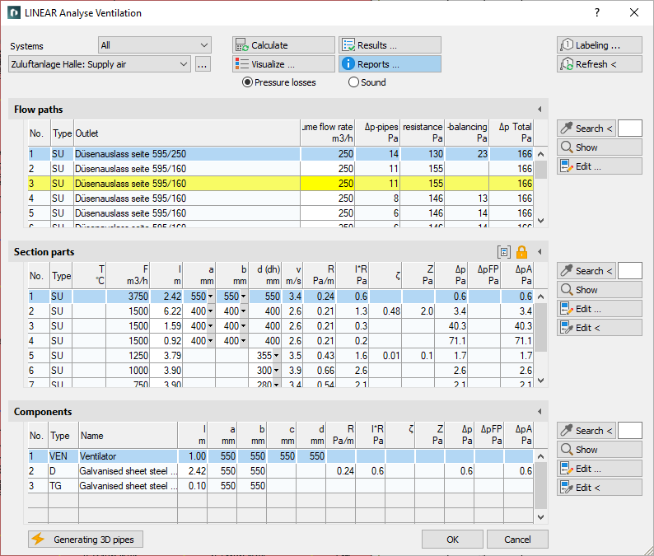Click the Cancel button

517,540
